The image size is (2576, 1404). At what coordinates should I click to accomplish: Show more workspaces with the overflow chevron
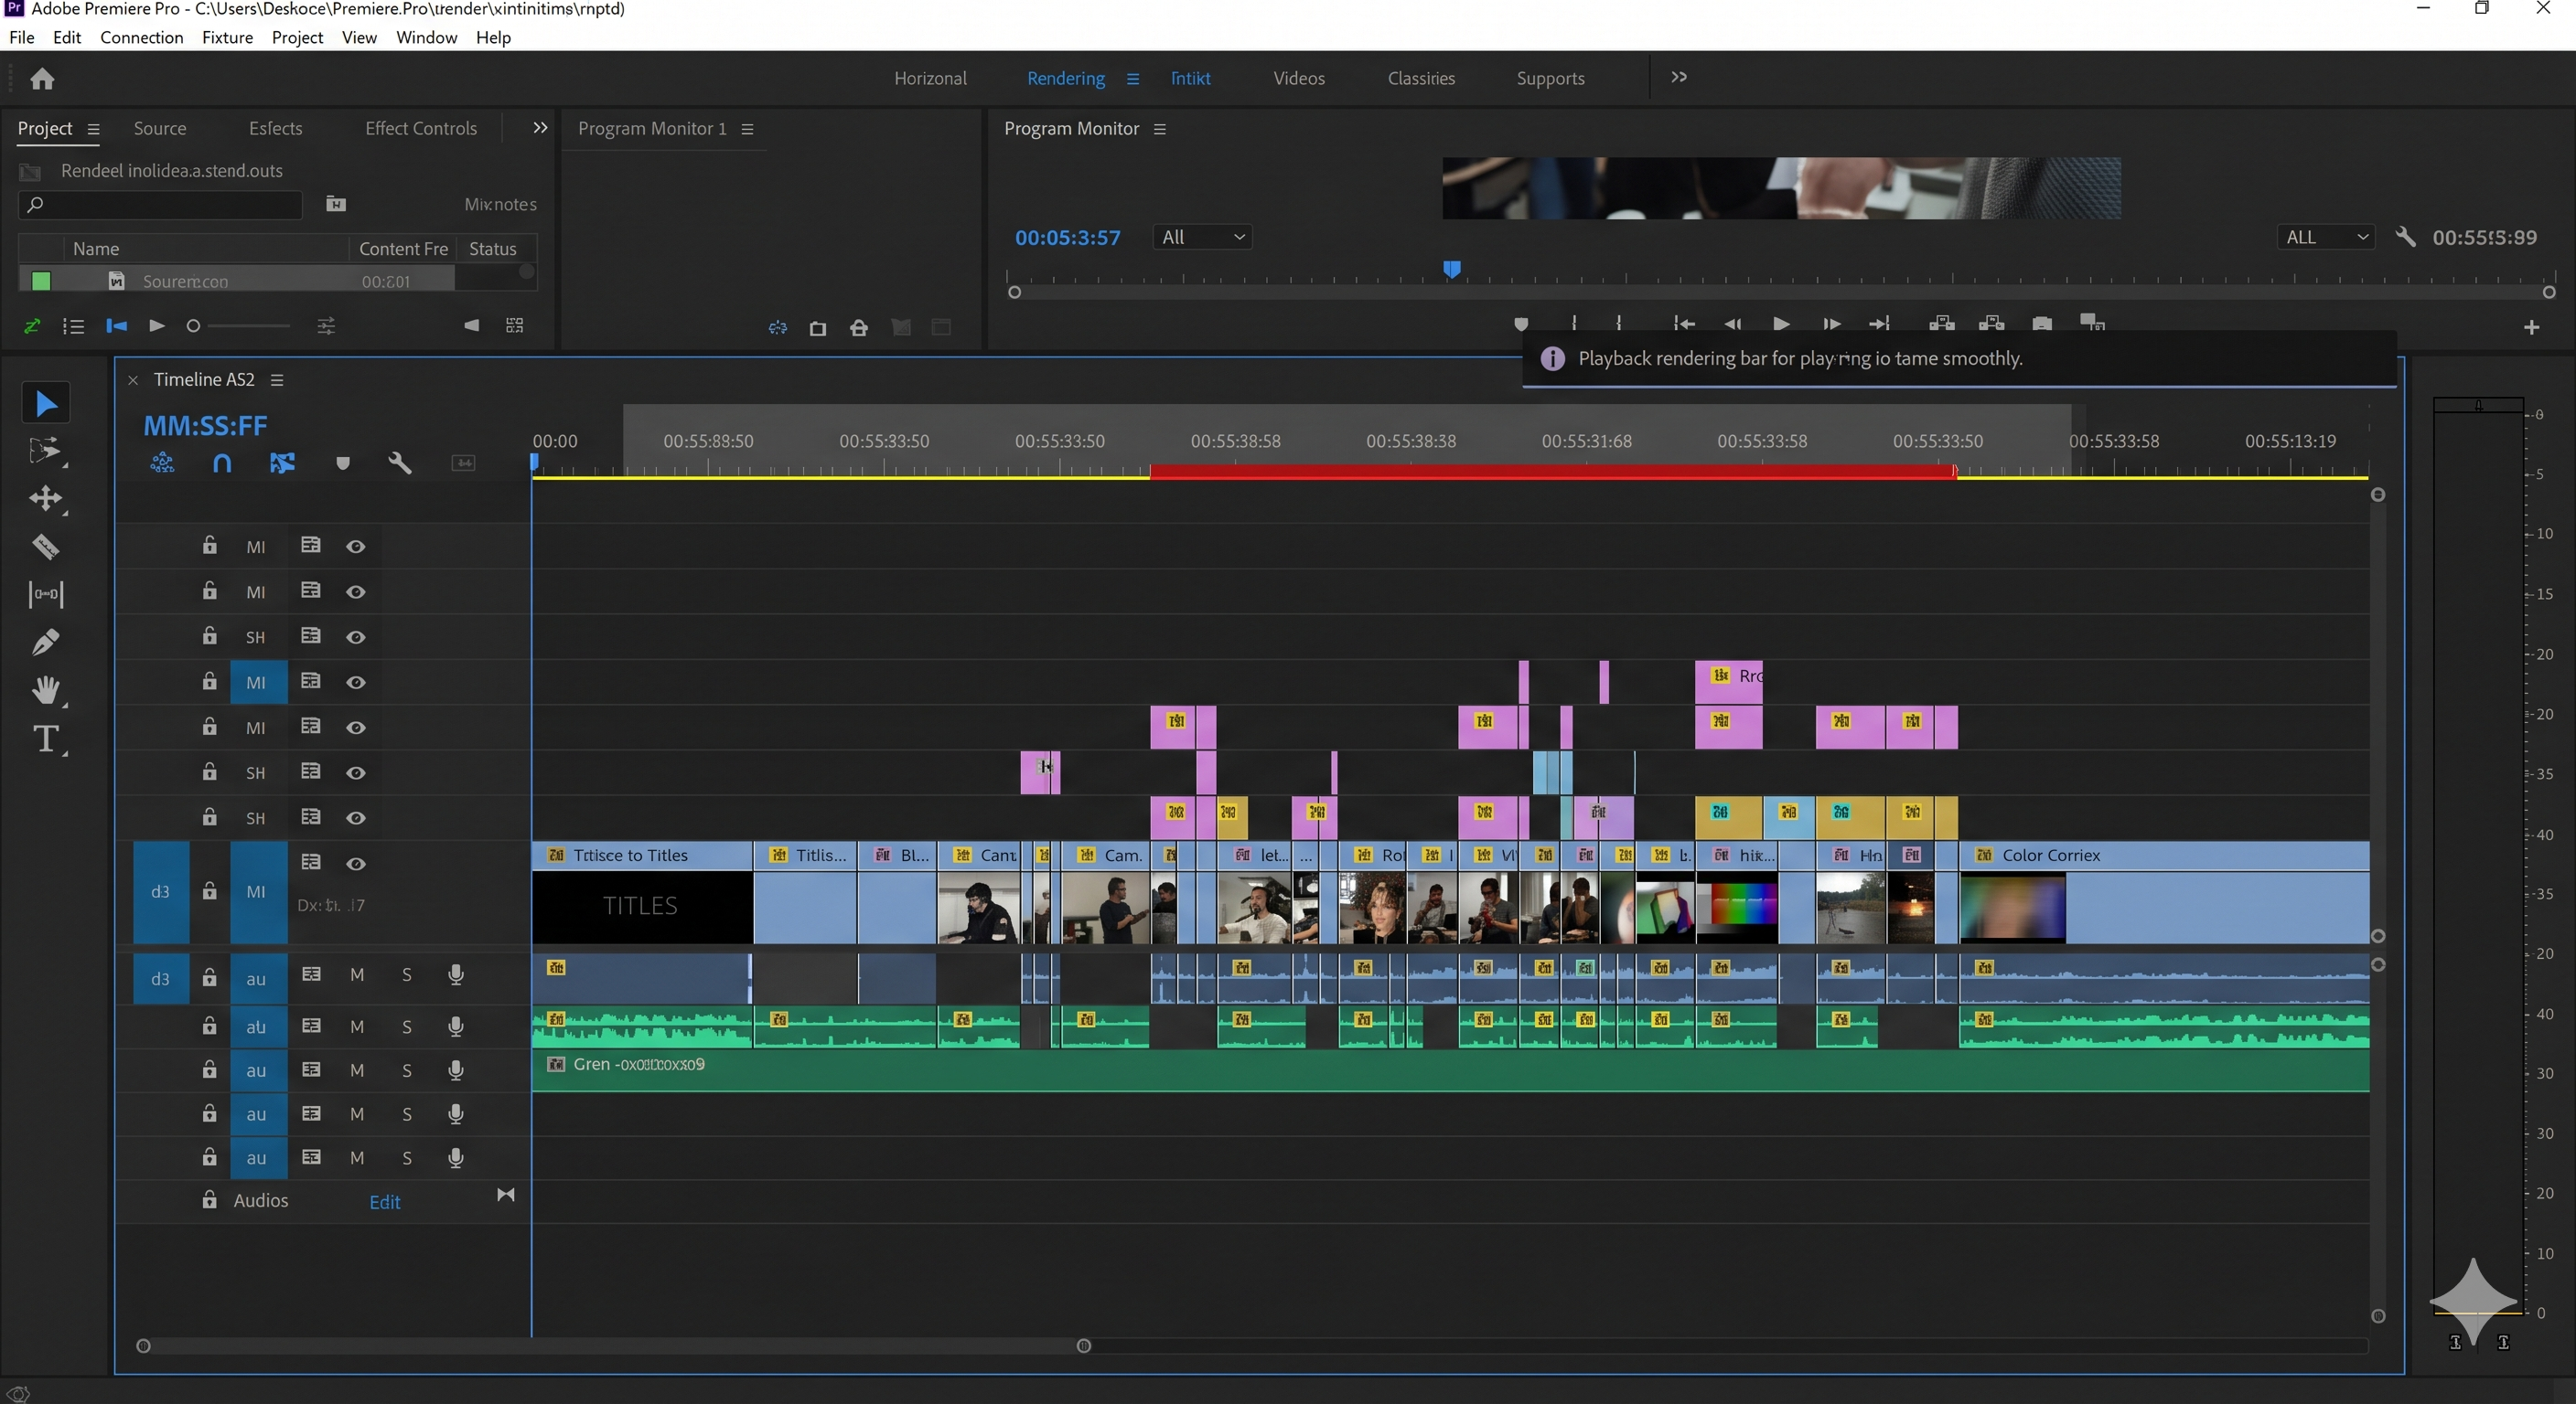(1679, 77)
